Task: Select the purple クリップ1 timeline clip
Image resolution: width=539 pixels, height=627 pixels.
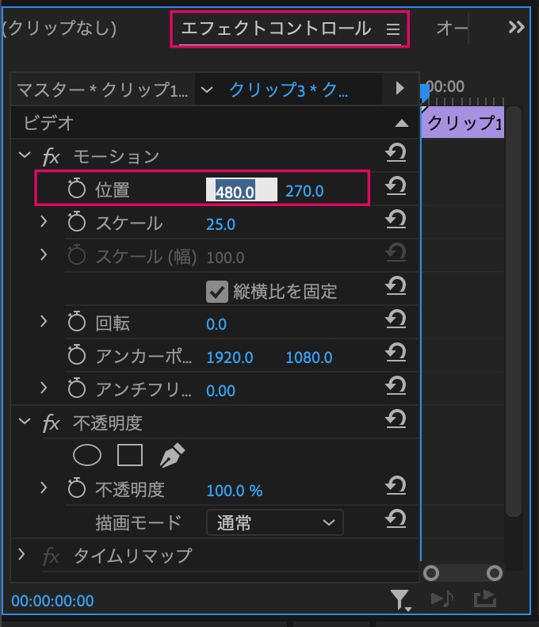Action: (x=463, y=122)
